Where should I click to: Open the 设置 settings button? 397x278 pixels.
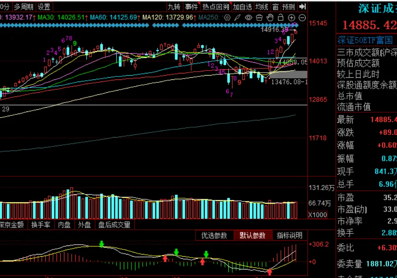pyautogui.click(x=44, y=7)
